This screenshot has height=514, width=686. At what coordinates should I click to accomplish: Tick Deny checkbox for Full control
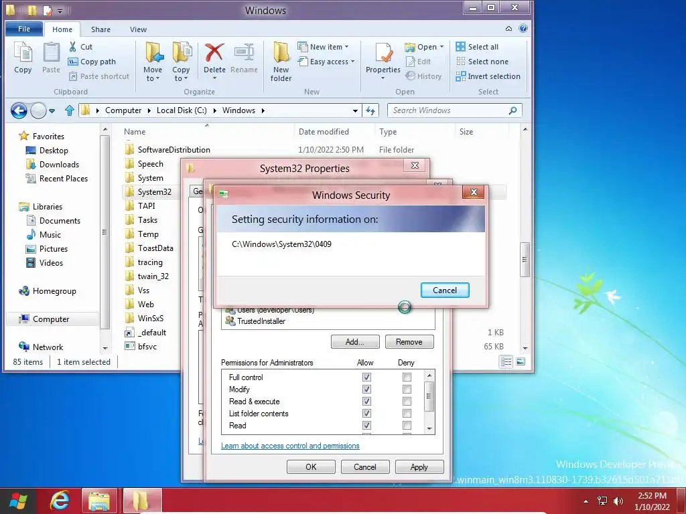click(407, 377)
